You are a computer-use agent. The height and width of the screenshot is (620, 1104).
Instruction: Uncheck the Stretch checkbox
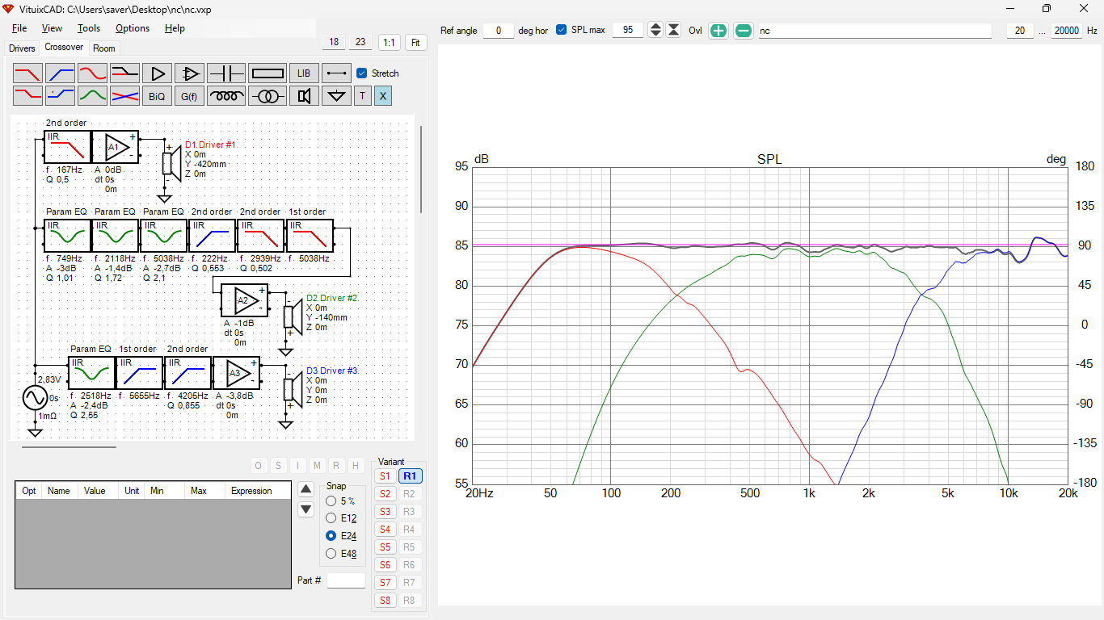362,73
